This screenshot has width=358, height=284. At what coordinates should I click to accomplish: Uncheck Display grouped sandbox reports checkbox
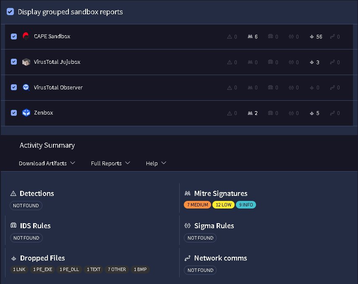click(10, 12)
